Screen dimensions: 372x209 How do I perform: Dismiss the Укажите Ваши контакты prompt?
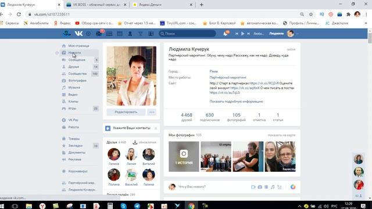point(156,128)
